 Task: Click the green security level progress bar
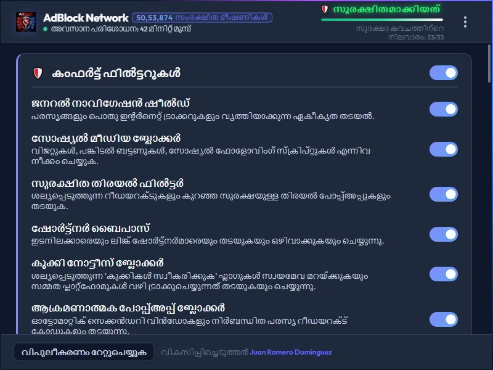click(x=382, y=20)
